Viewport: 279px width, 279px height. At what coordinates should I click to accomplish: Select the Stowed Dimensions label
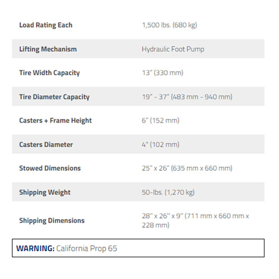click(50, 168)
